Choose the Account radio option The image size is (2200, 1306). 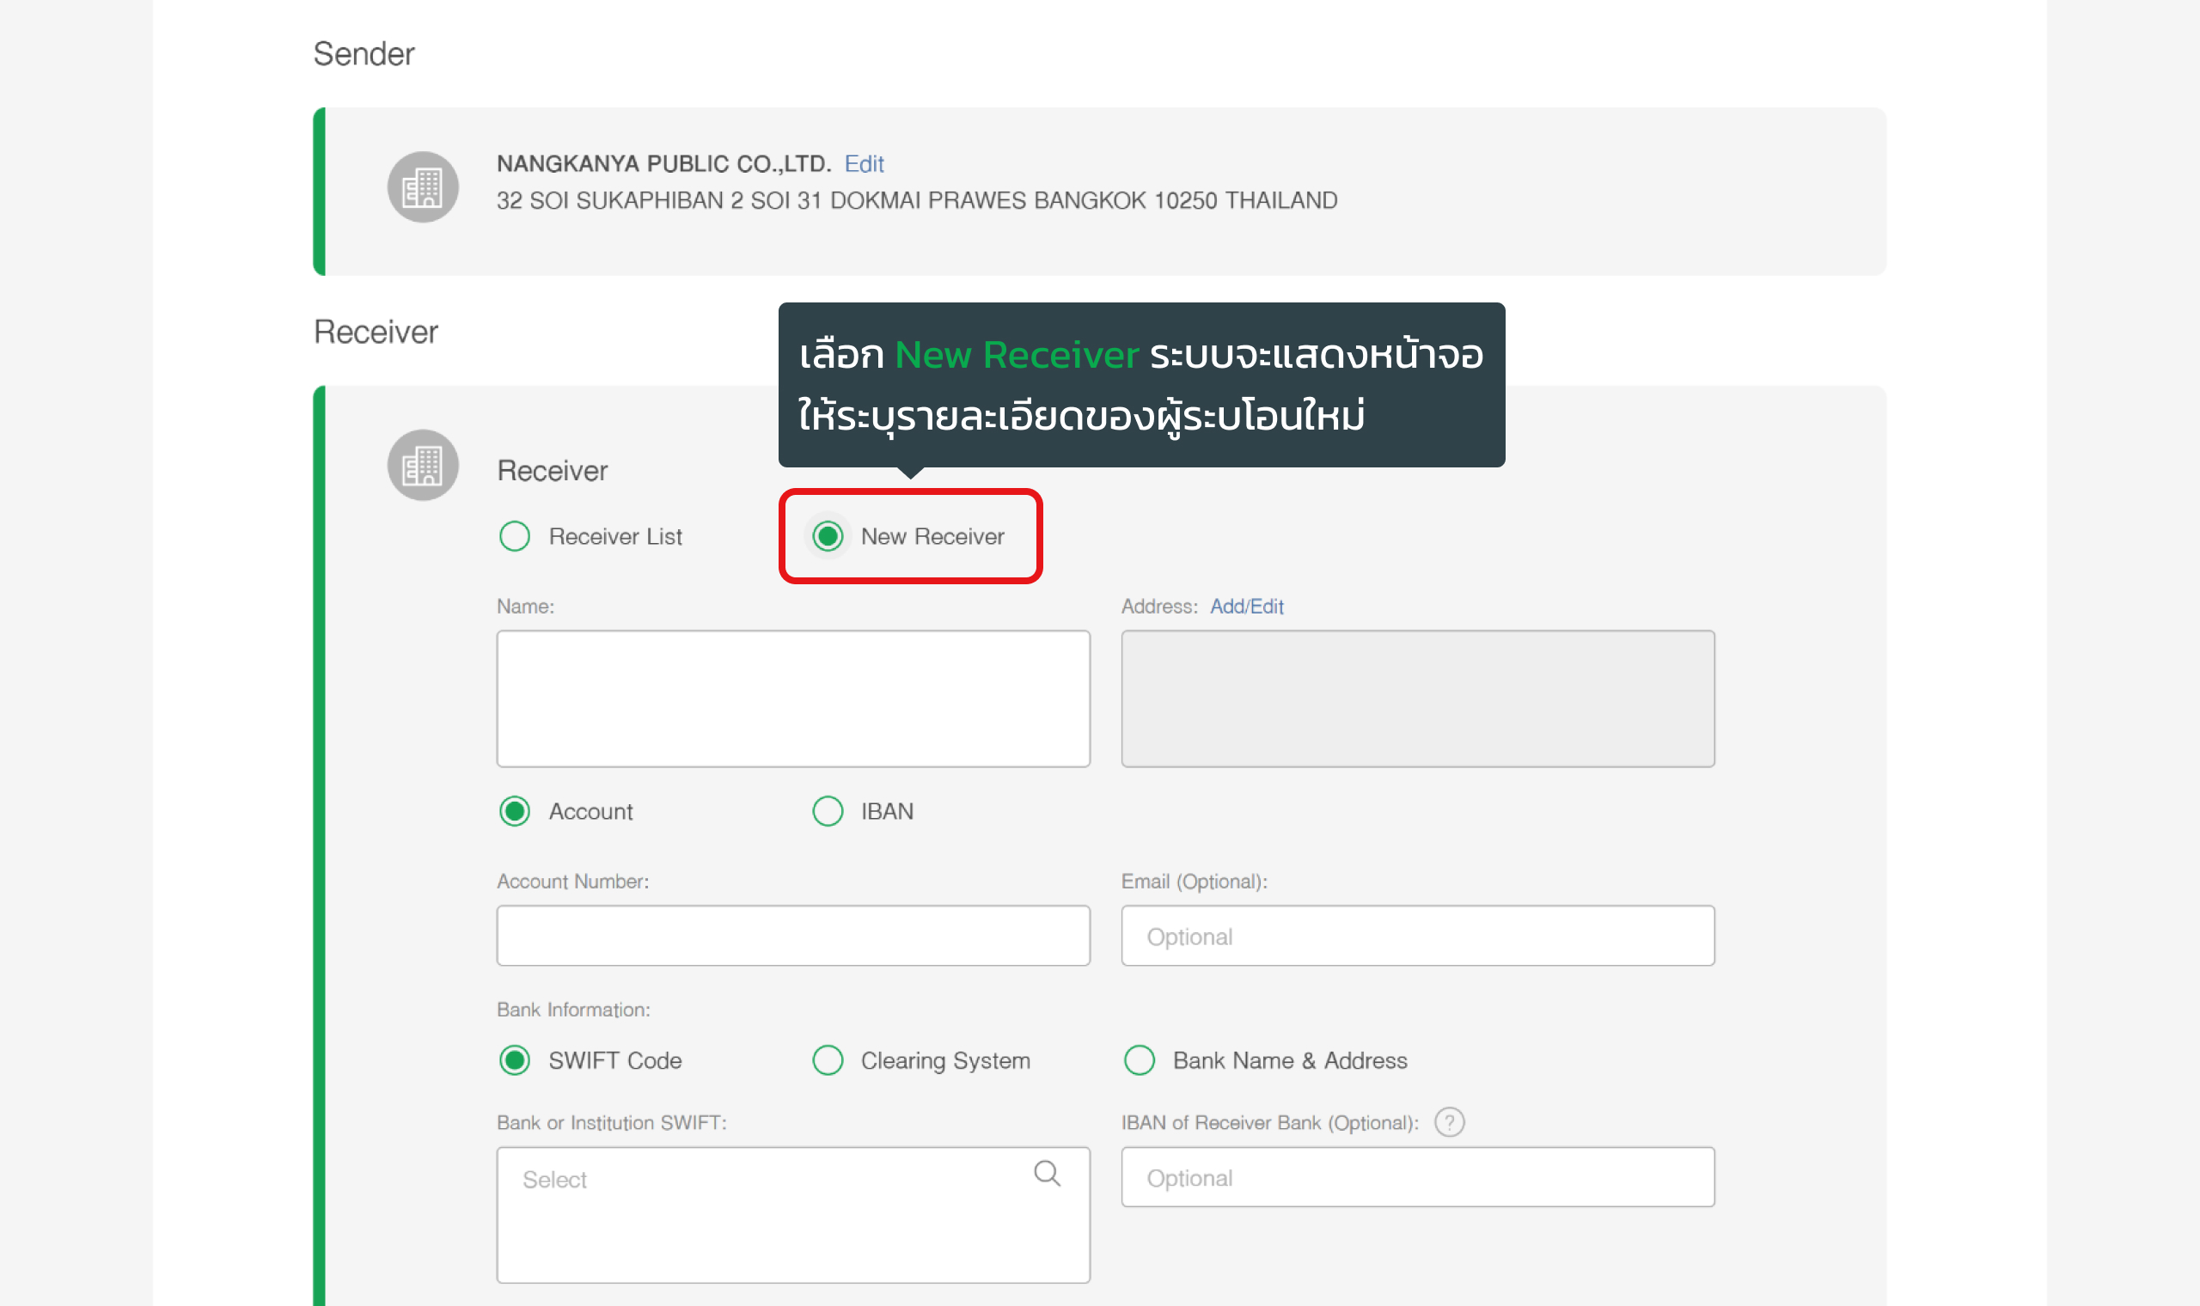point(515,811)
